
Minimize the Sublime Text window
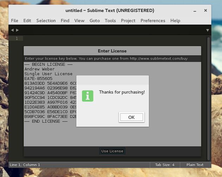(x=195, y=11)
